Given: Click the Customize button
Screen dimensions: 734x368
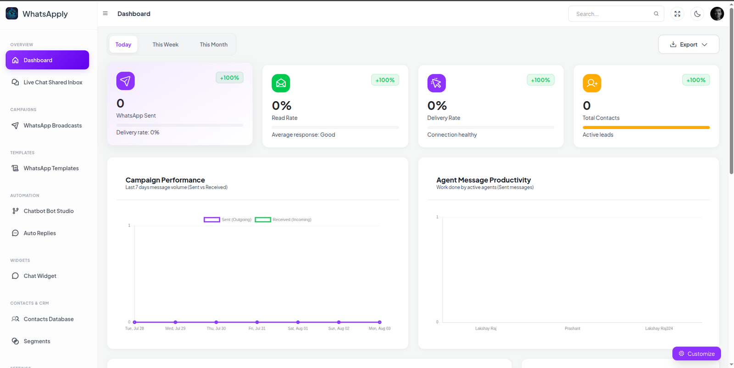Looking at the screenshot, I should (696, 353).
